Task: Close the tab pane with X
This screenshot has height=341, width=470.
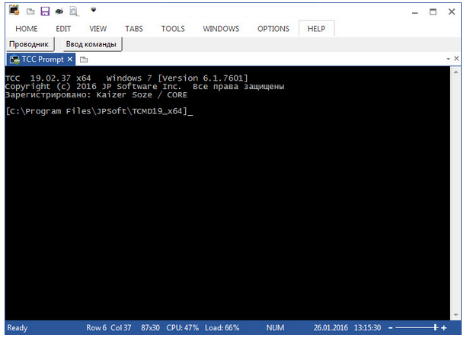Action: pyautogui.click(x=456, y=59)
